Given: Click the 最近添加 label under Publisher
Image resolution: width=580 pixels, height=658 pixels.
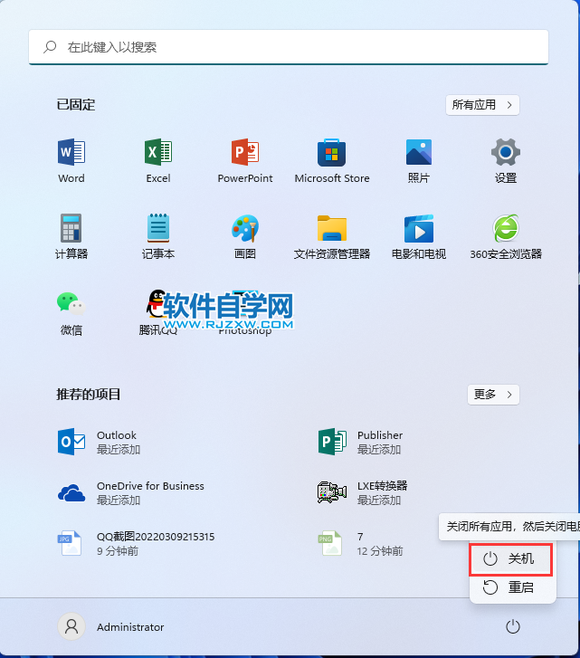Looking at the screenshot, I should pyautogui.click(x=379, y=450).
